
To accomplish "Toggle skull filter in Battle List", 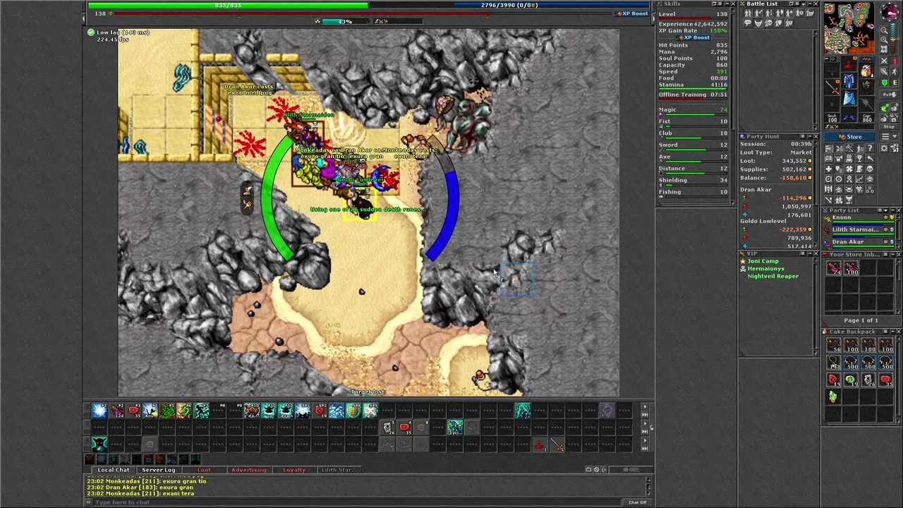I will coord(768,23).
